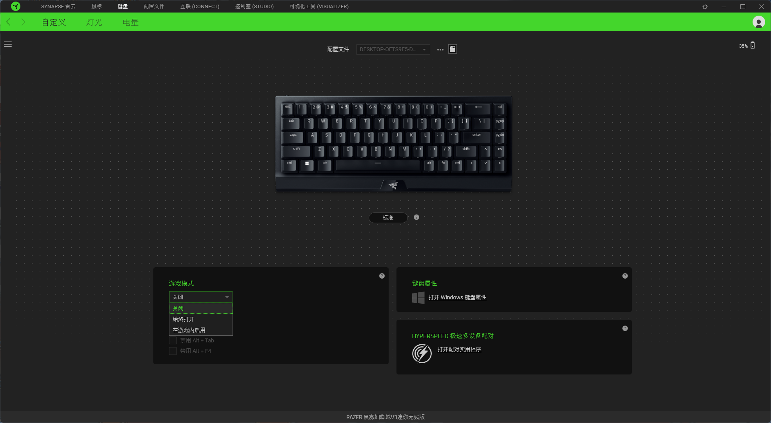This screenshot has width=771, height=423.
Task: Click the 标准 mode button
Action: [x=388, y=218]
